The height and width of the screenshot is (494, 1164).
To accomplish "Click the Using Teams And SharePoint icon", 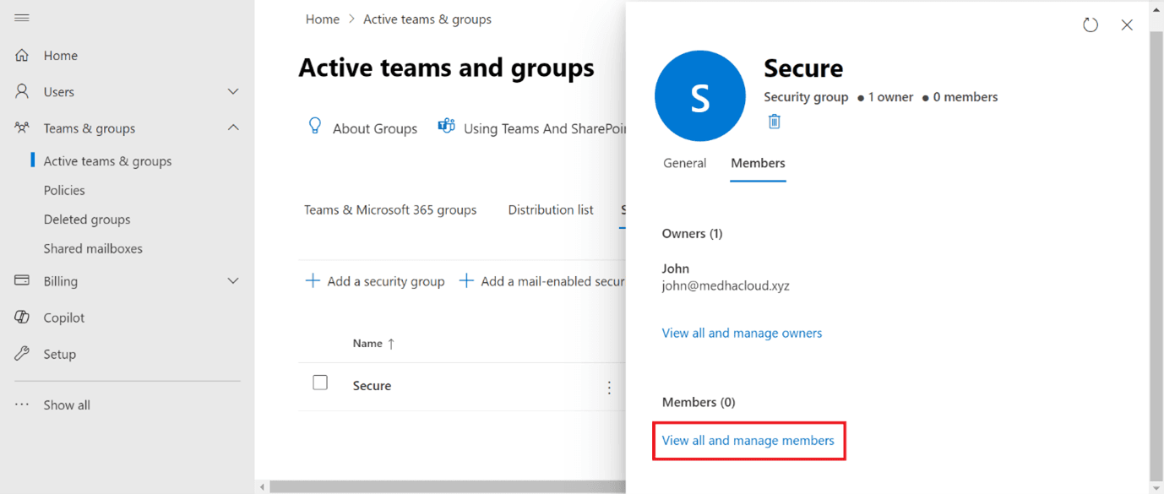I will 446,125.
